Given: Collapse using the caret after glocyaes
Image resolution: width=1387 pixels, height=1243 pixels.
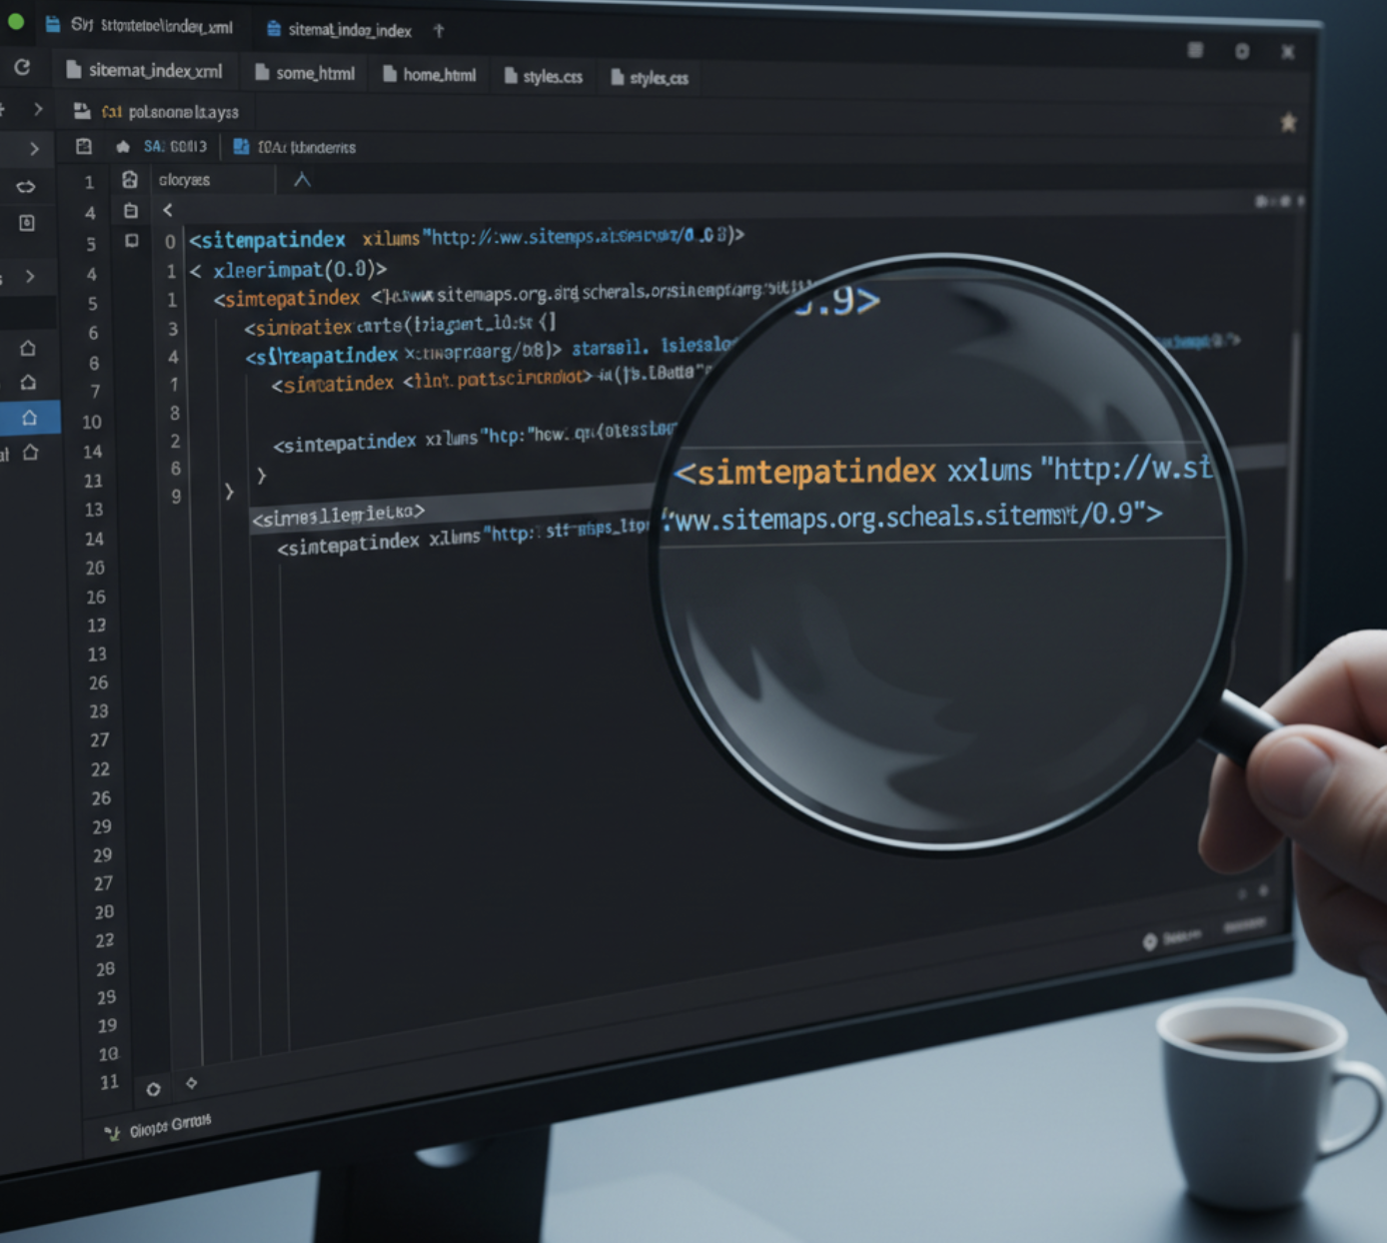Looking at the screenshot, I should pos(302,180).
